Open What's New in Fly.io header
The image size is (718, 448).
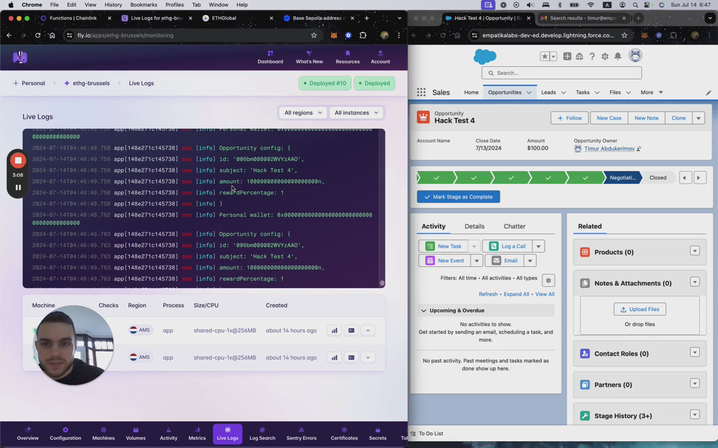pyautogui.click(x=309, y=57)
